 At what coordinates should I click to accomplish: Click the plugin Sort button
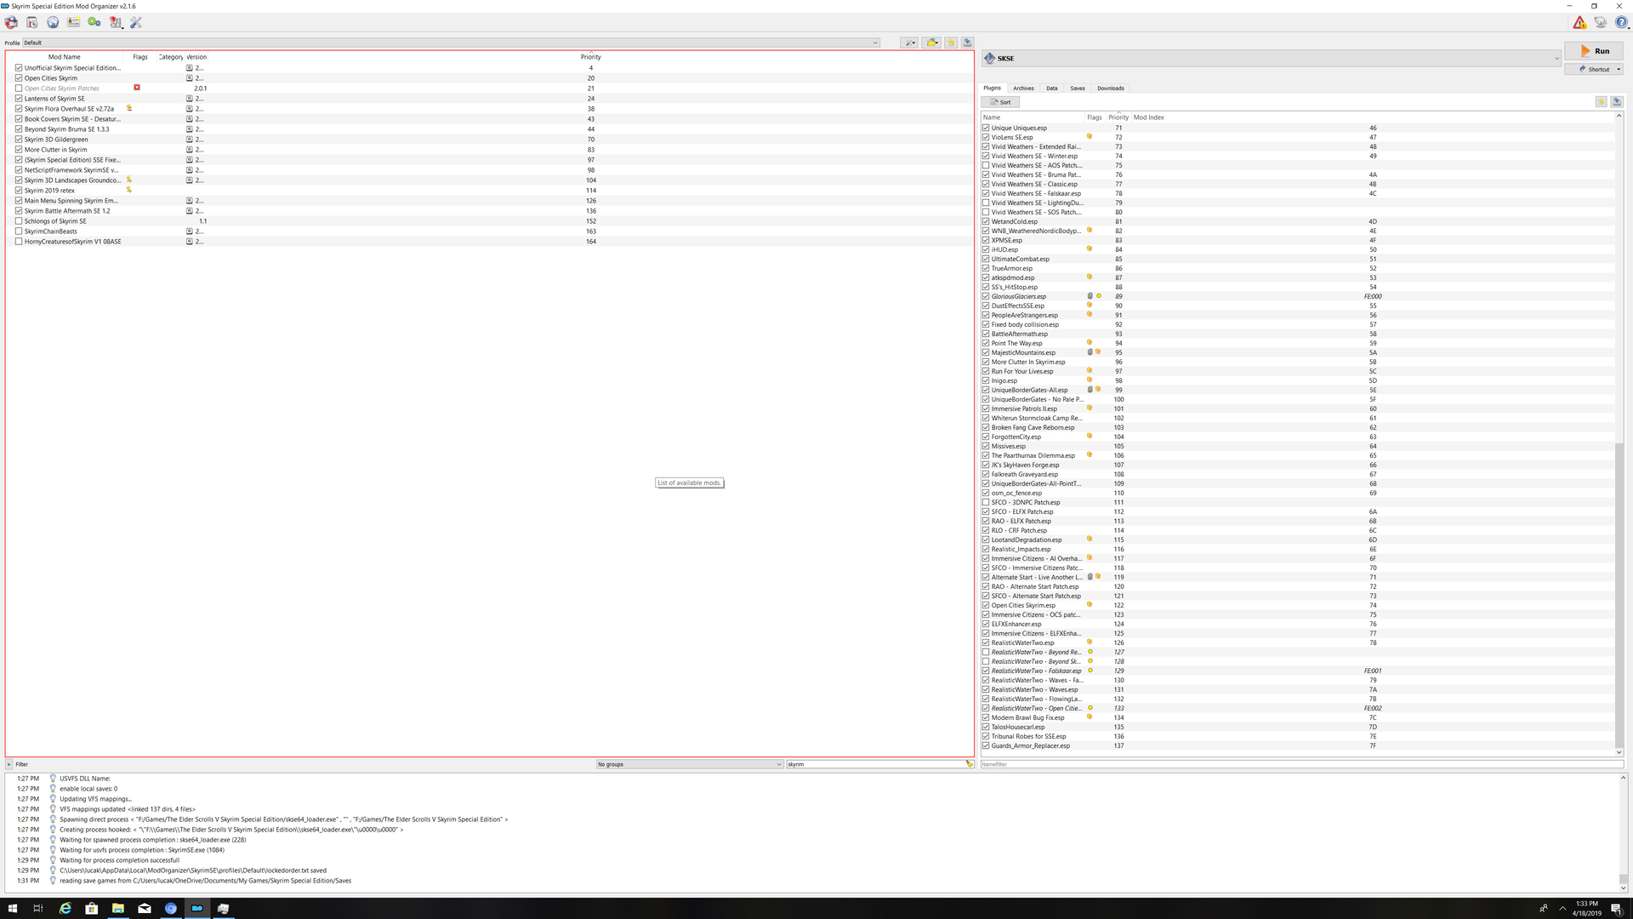1000,102
